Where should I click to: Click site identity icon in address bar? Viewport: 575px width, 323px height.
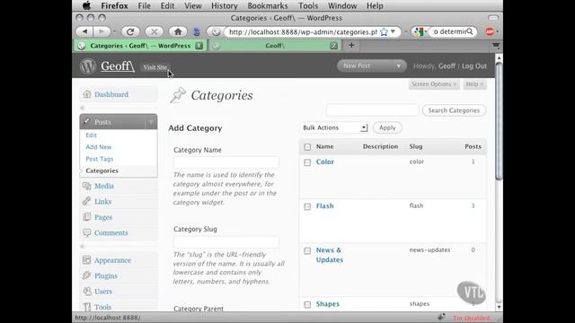(216, 32)
